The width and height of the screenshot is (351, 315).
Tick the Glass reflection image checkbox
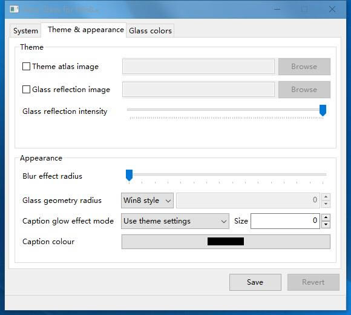26,90
